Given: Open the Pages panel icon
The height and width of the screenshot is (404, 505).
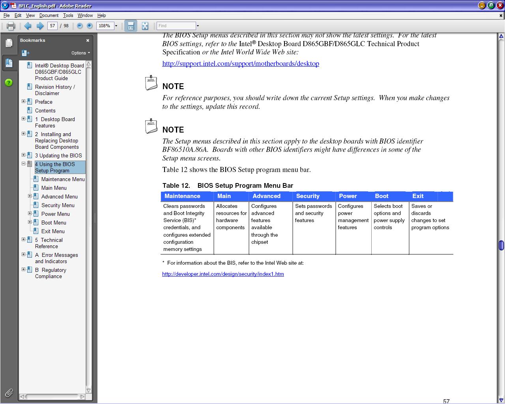Looking at the screenshot, I should [9, 43].
